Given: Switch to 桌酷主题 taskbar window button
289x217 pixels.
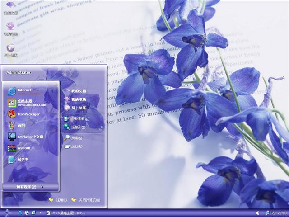Looking at the screenshot, I should (65, 213).
